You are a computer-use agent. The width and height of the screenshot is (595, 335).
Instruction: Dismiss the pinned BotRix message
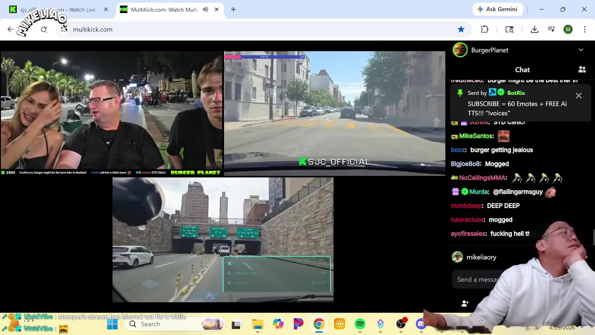click(x=579, y=95)
